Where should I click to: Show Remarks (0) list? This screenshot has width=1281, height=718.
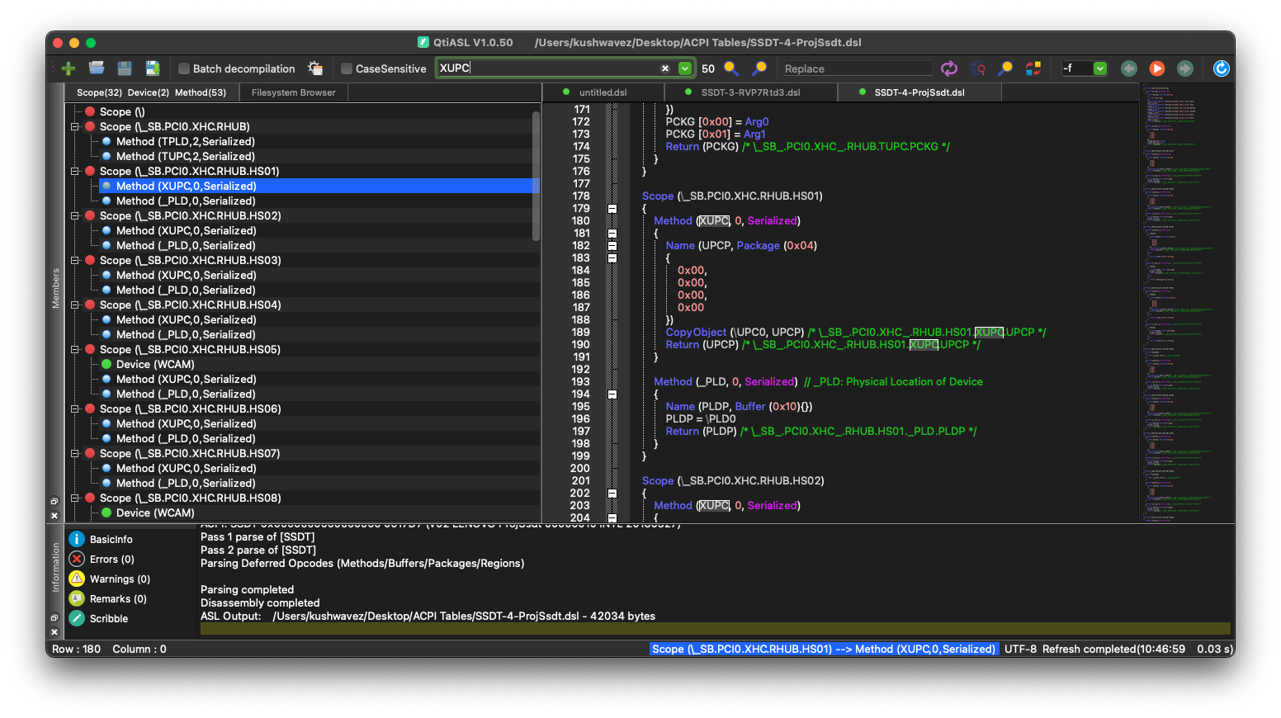(108, 598)
